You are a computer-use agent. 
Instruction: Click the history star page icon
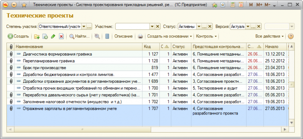click(223, 5)
